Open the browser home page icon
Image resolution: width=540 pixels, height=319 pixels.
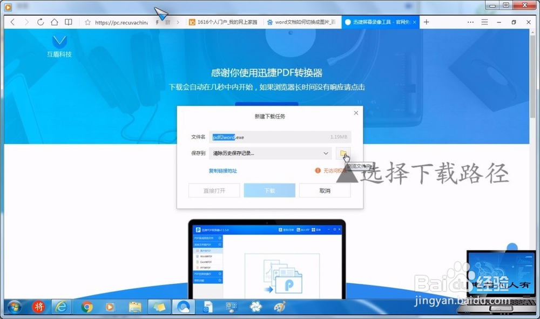[x=55, y=22]
